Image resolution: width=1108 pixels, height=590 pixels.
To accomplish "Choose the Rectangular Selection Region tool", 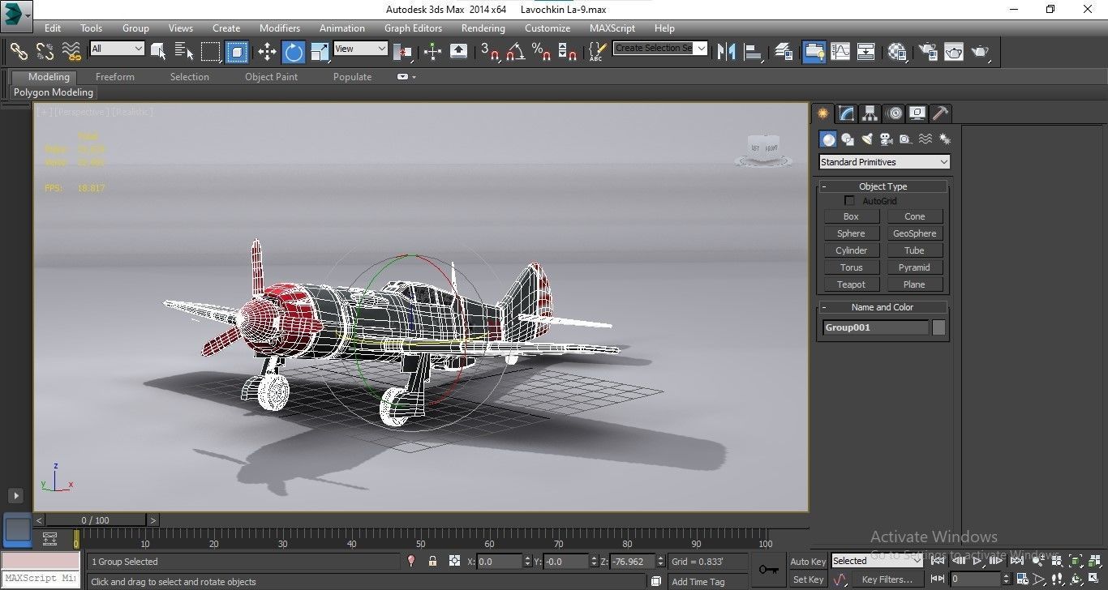I will click(211, 51).
